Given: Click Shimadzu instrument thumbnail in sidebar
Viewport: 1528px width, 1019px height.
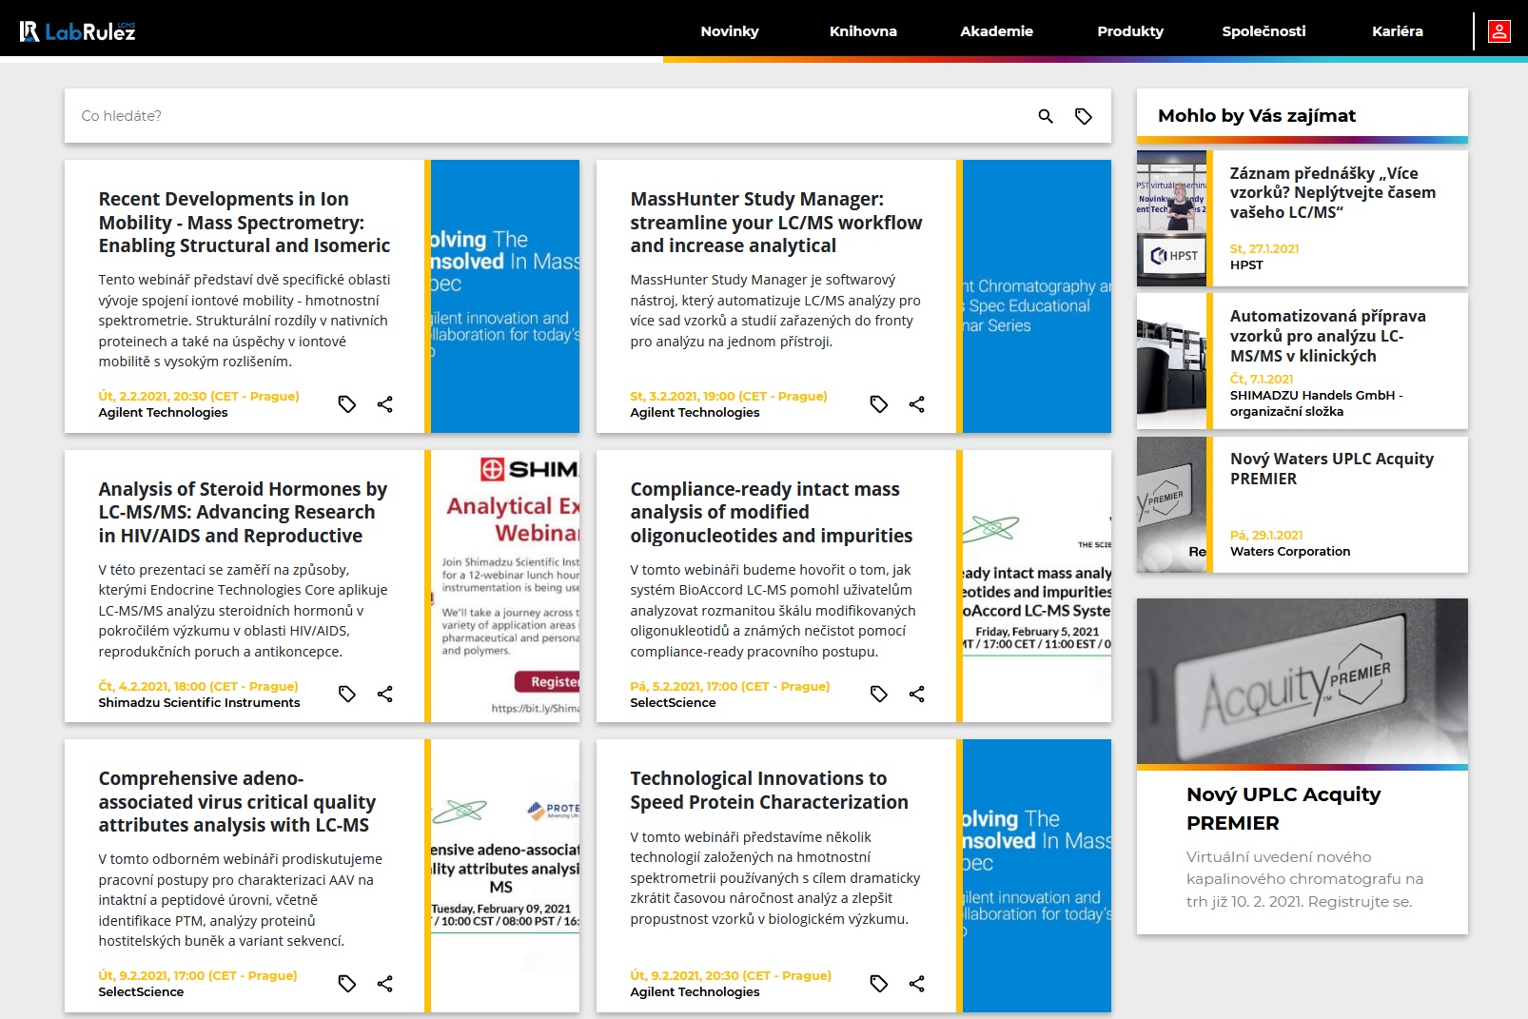Looking at the screenshot, I should tap(1171, 362).
